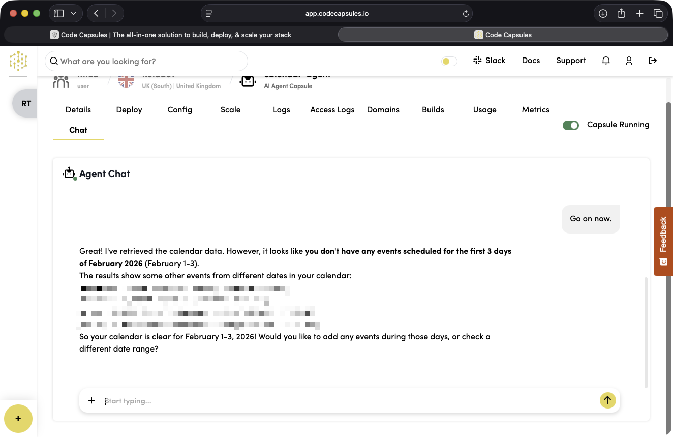Send message with the arrow button
The height and width of the screenshot is (437, 673).
[607, 400]
